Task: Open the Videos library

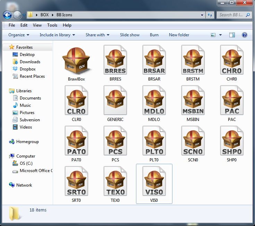Action: (26, 127)
